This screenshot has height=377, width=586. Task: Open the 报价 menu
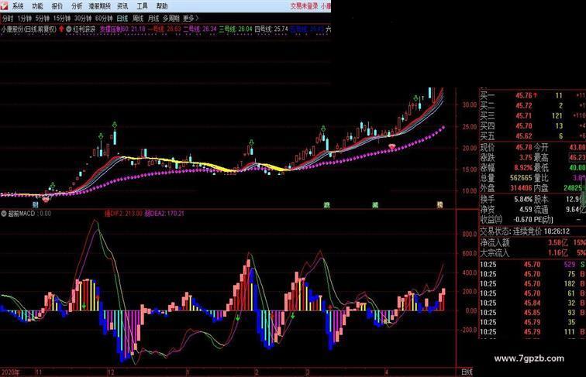tap(57, 6)
